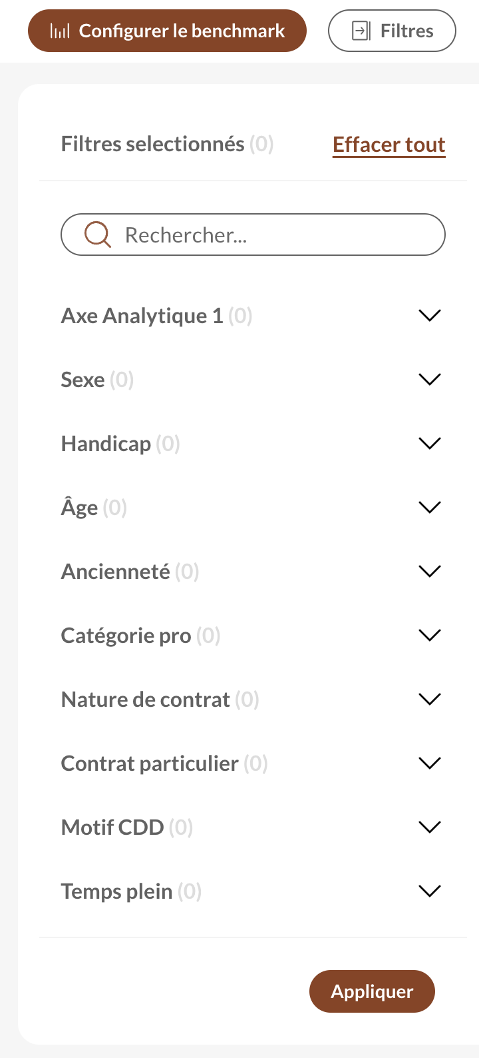Select the Motif CDD filter label
Image resolution: width=479 pixels, height=1058 pixels.
click(x=112, y=827)
